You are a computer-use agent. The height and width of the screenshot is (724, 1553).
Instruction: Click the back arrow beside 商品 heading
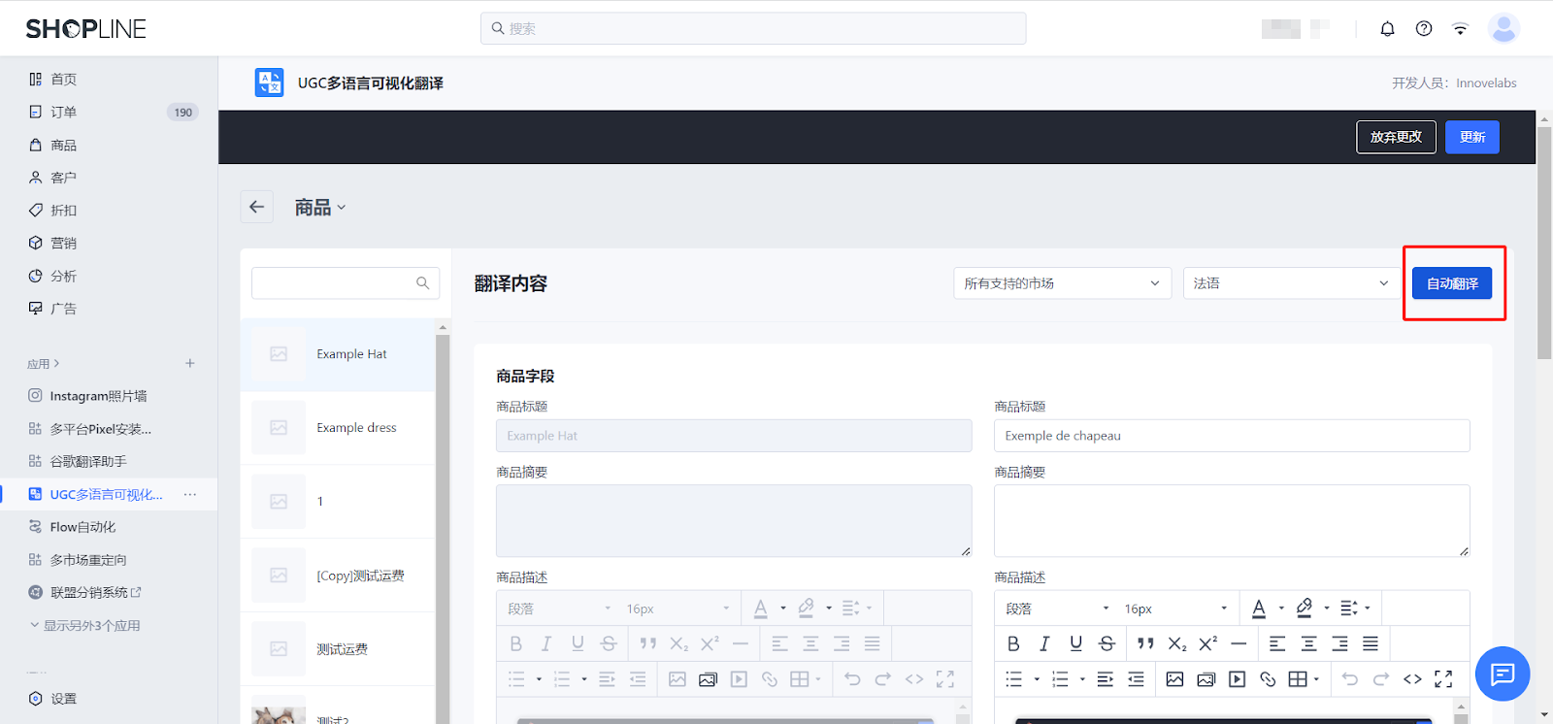pyautogui.click(x=257, y=207)
